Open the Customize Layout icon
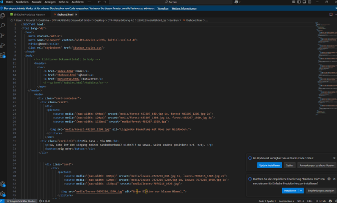This screenshot has height=203, width=337. coord(294,2)
